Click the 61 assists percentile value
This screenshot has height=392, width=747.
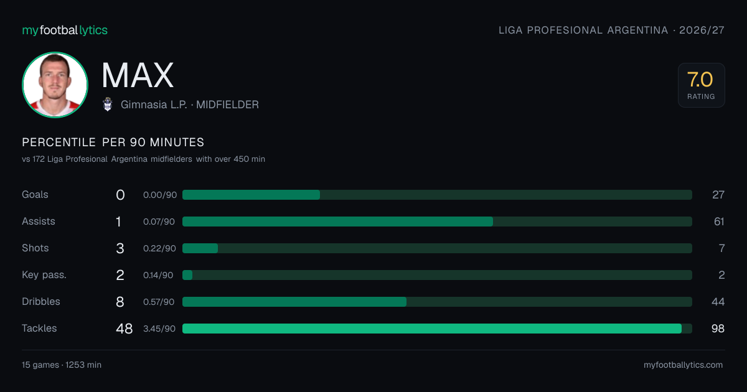pyautogui.click(x=718, y=222)
